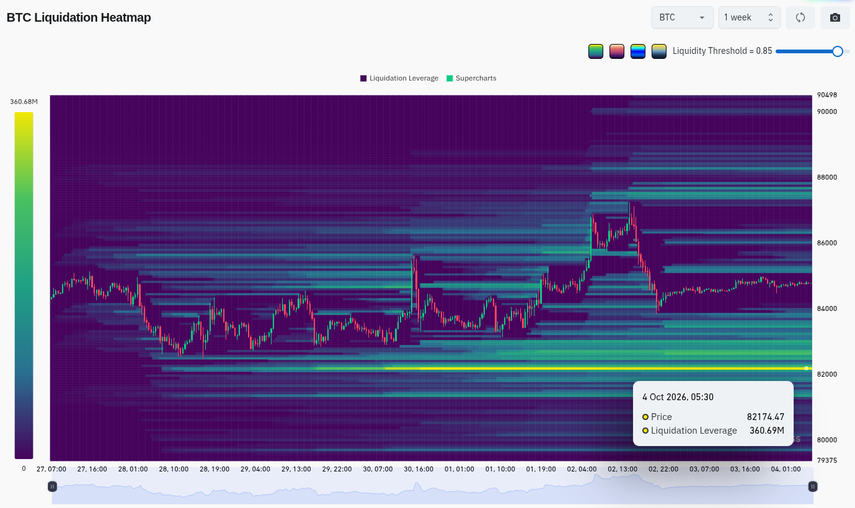Viewport: 855px width, 508px height.
Task: Toggle Supercharts legend series
Action: tap(471, 78)
